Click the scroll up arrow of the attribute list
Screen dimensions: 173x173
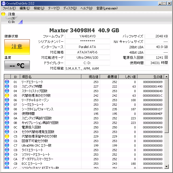pos(166,77)
